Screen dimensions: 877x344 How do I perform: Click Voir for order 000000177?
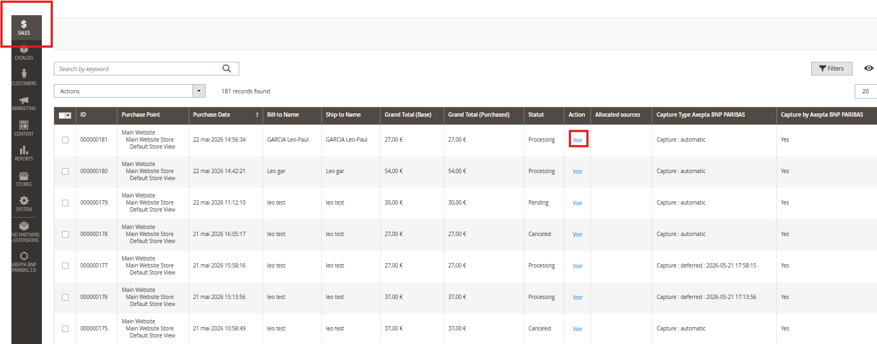pyautogui.click(x=577, y=266)
